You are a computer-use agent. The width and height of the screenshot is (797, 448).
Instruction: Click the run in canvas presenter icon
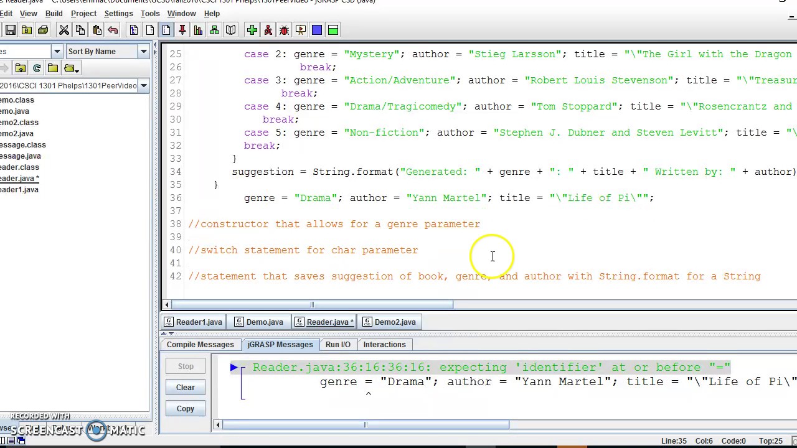[x=300, y=30]
